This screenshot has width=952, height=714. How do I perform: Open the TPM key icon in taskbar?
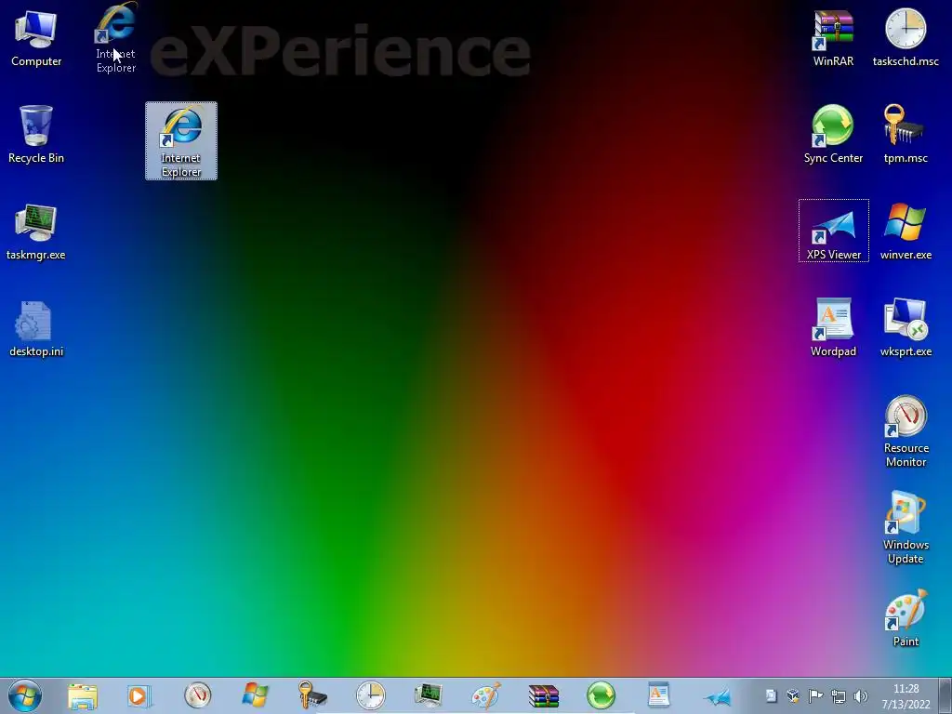tap(312, 695)
